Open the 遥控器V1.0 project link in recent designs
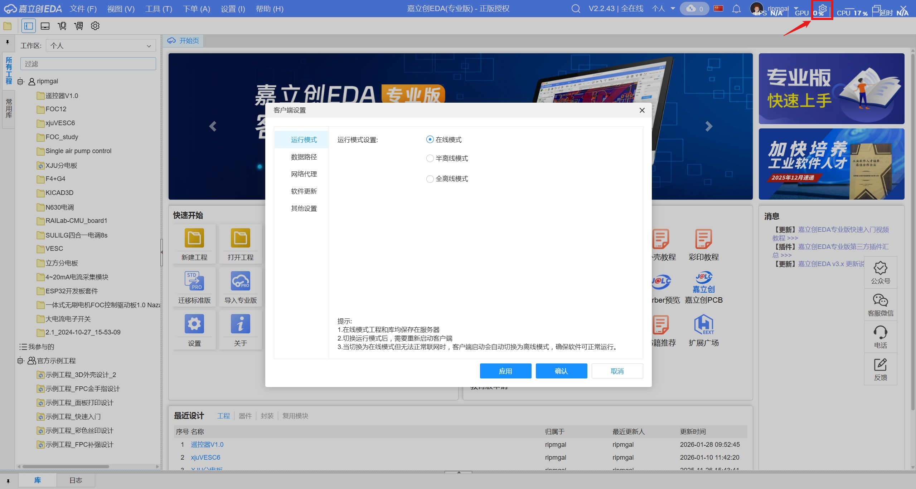 [x=207, y=444]
